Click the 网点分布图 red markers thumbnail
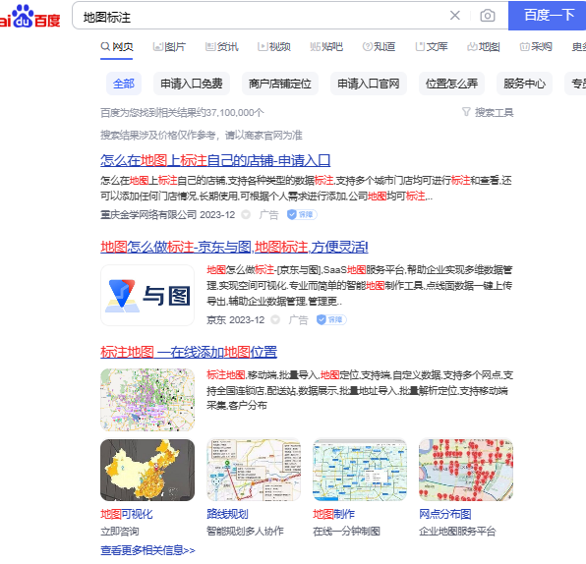 466,470
